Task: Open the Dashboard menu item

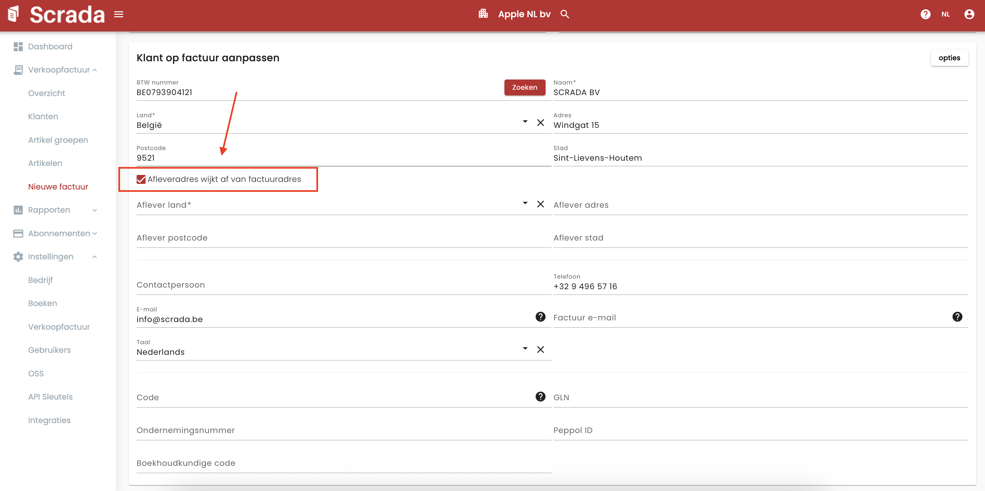Action: 50,47
